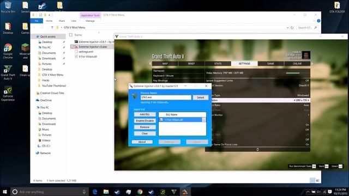Open the Desktop shortcut icon on the desktop
This screenshot has width=349, height=196.
coord(8,28)
